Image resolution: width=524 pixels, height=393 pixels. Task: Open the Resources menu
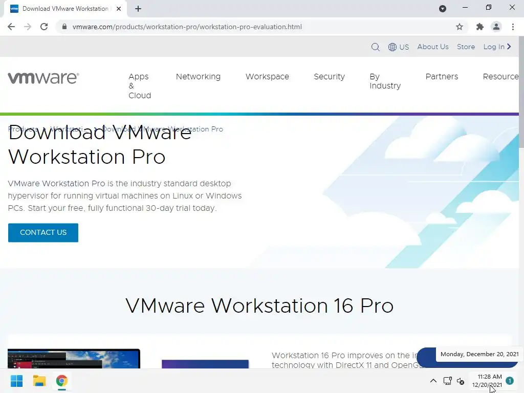click(x=500, y=77)
